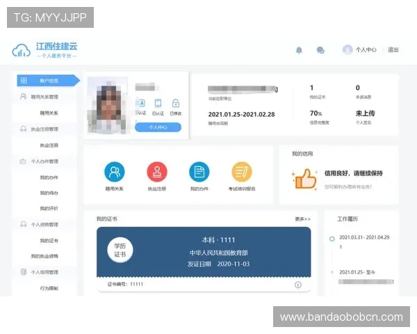Click 更多>> in 我的证书 panel

tap(302, 219)
